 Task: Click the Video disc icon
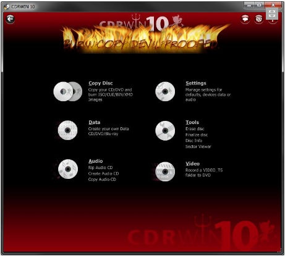(x=165, y=171)
